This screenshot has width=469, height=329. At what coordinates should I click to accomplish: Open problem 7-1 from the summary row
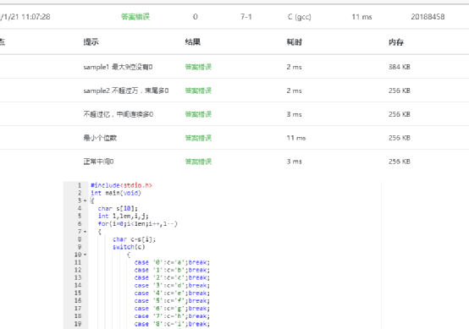click(246, 17)
